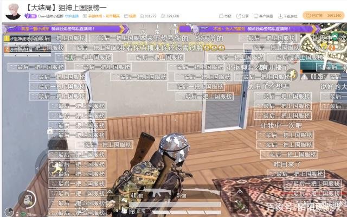
Task: Click the 下载游戏 download game button
Action: click(x=288, y=16)
